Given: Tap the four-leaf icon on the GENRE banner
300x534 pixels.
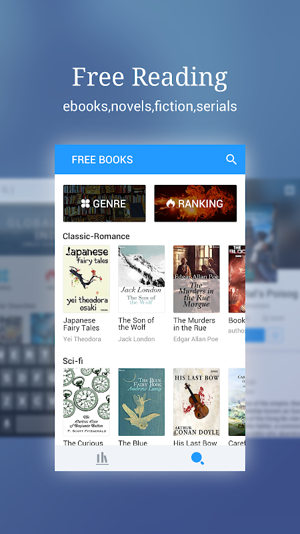Looking at the screenshot, I should pos(85,204).
